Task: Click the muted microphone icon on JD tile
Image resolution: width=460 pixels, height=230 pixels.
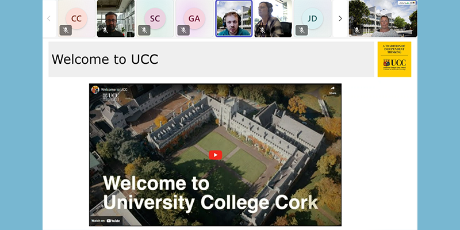Action: pyautogui.click(x=301, y=30)
